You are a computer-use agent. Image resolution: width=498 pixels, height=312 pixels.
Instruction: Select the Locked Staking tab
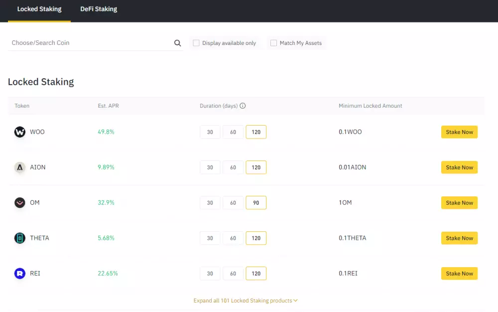coord(39,8)
